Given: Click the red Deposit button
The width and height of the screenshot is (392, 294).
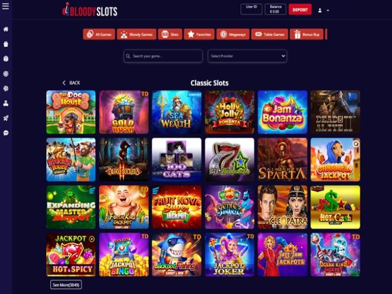Looking at the screenshot, I should [300, 10].
